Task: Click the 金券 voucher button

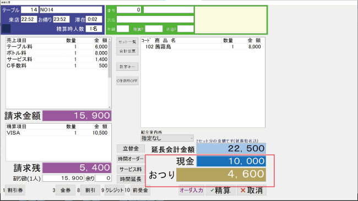Action: (66, 191)
